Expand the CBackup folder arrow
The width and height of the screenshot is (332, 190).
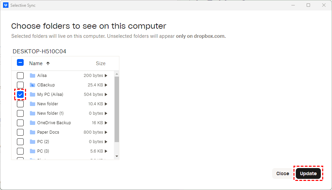click(x=106, y=85)
